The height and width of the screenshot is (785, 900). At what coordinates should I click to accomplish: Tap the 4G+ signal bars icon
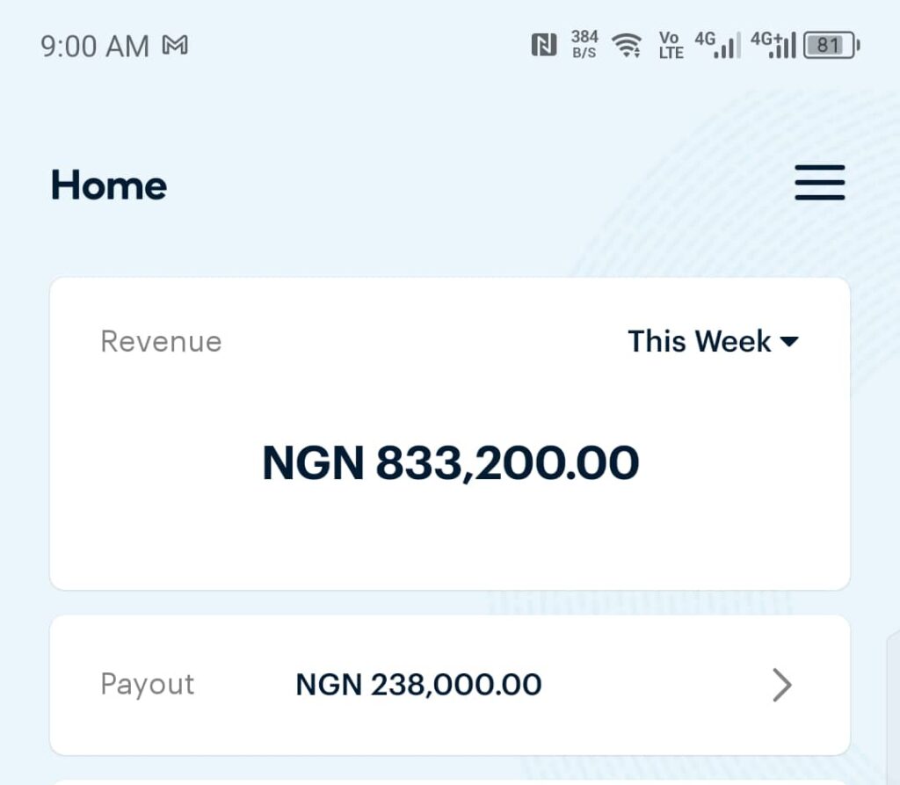click(773, 45)
